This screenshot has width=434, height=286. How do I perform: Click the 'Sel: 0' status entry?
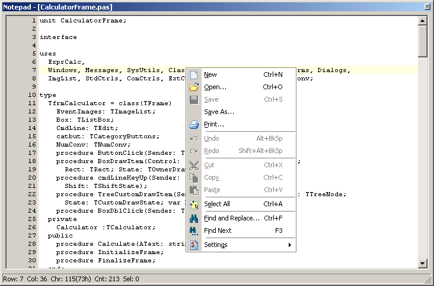coord(131,279)
